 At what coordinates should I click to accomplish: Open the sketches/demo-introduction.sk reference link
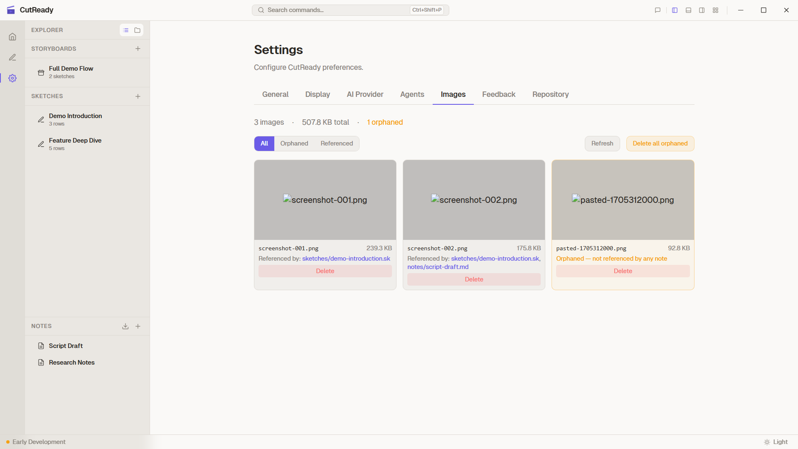click(x=346, y=258)
